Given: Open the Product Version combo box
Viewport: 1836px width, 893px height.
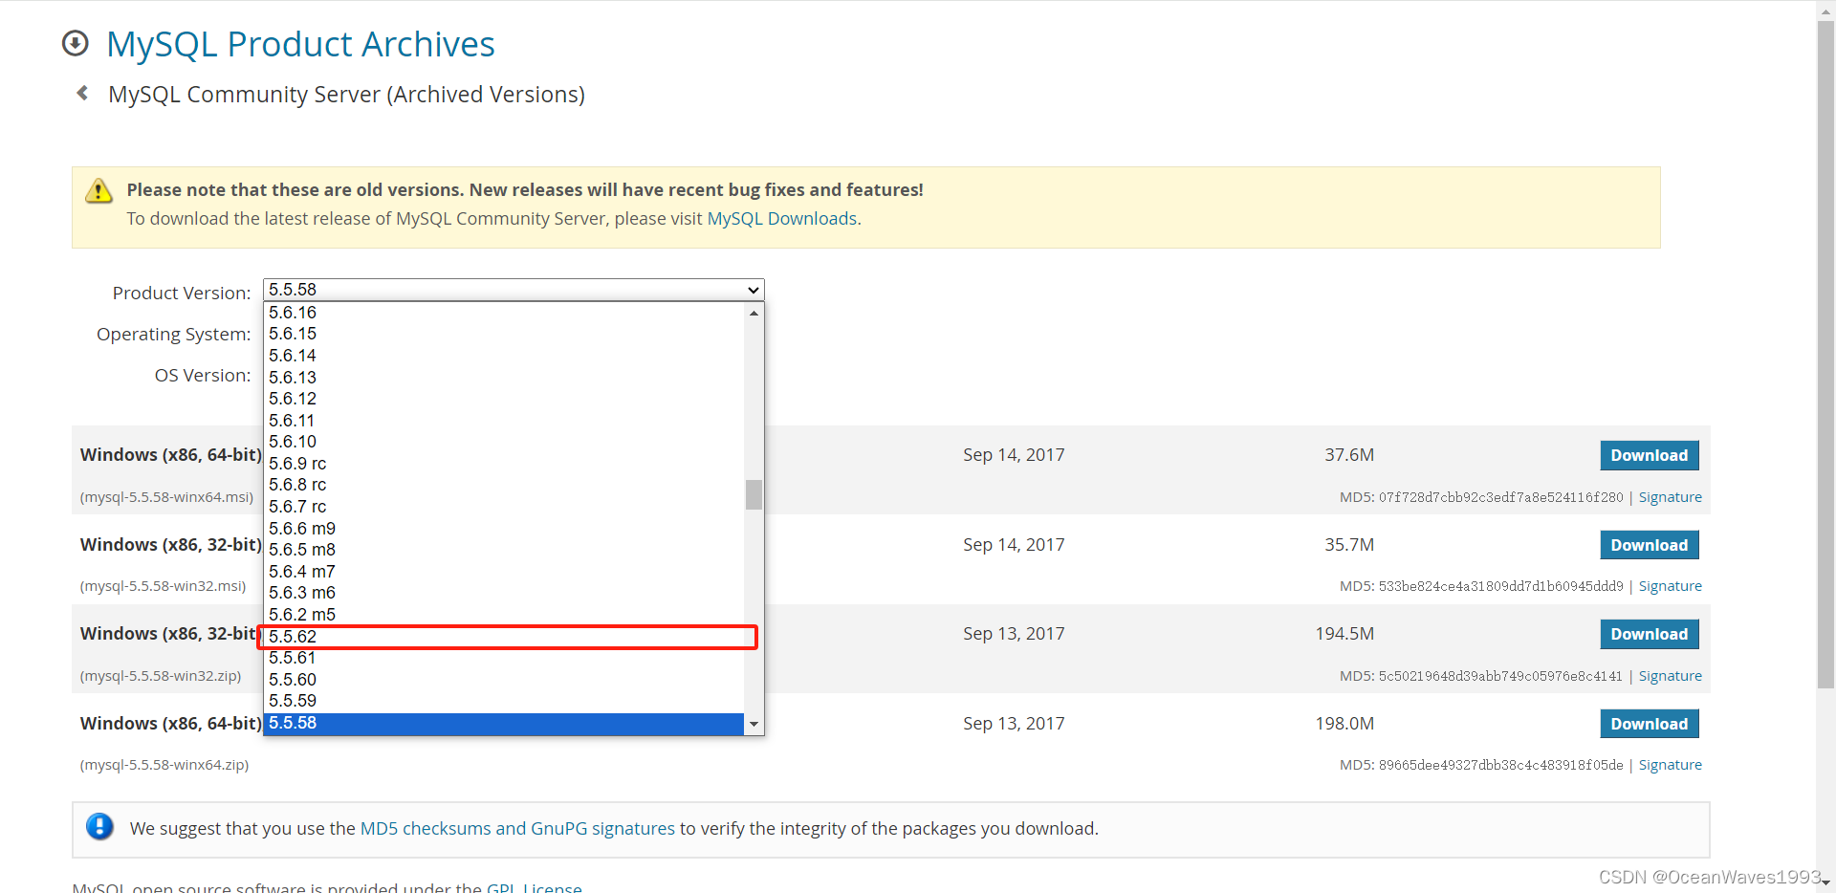Looking at the screenshot, I should coord(514,290).
